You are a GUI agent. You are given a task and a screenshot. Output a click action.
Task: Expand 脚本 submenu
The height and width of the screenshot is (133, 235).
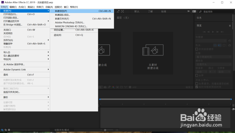pos(25,97)
